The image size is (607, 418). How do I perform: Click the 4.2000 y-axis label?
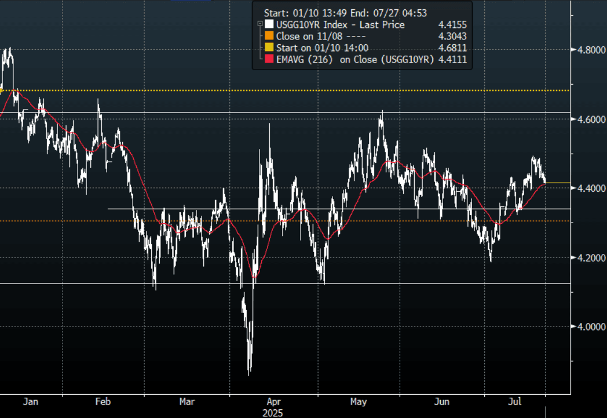coord(585,257)
